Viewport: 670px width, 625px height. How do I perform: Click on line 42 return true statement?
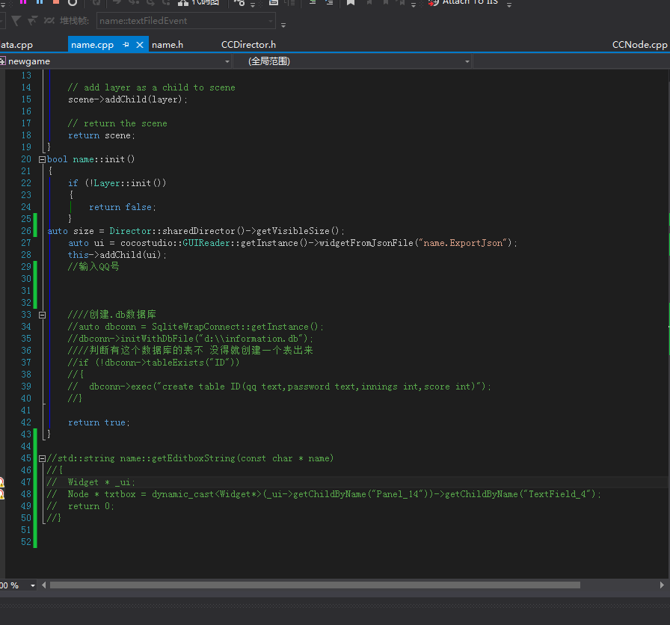[97, 422]
